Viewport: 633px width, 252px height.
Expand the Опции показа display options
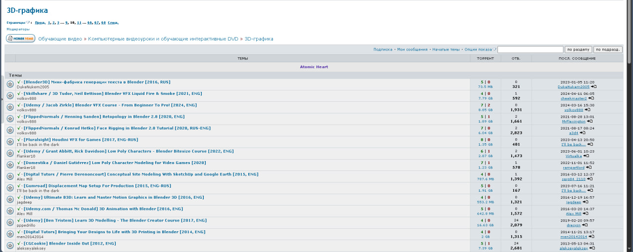(x=495, y=49)
